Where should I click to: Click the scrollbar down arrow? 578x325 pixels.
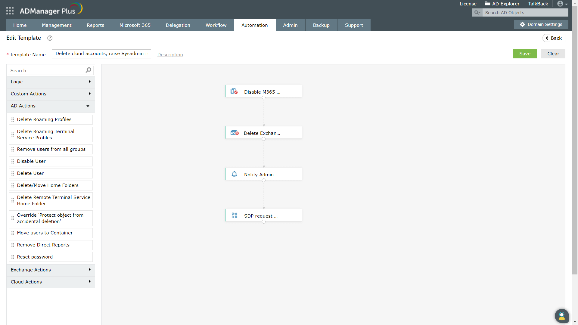tap(575, 322)
